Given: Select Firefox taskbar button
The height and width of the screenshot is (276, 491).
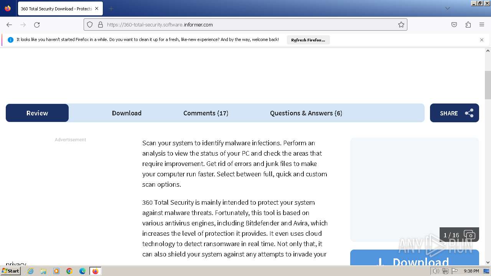Looking at the screenshot, I should 95,271.
